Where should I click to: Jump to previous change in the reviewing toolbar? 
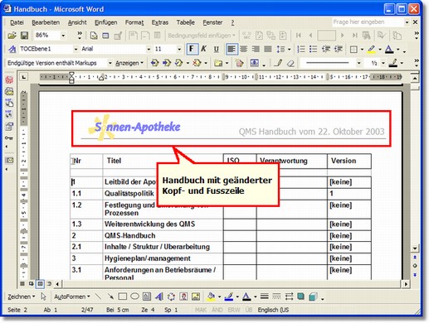(154, 63)
